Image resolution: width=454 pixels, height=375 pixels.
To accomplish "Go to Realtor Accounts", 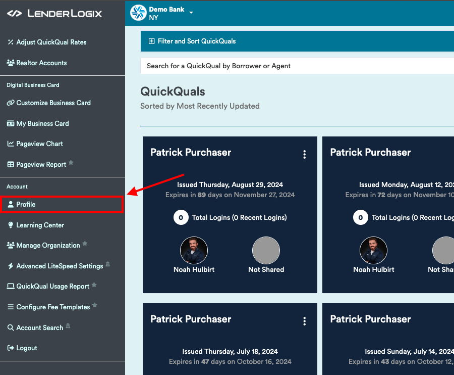I will pyautogui.click(x=41, y=63).
